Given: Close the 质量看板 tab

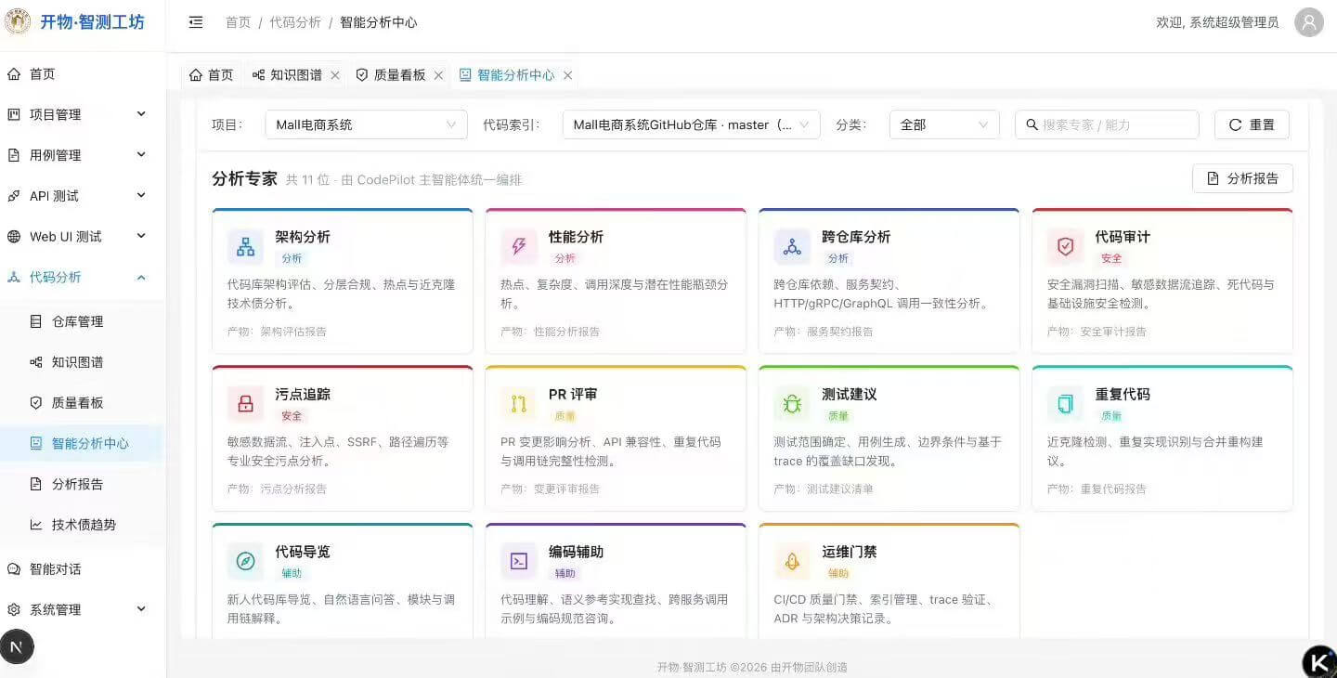Looking at the screenshot, I should tap(438, 75).
